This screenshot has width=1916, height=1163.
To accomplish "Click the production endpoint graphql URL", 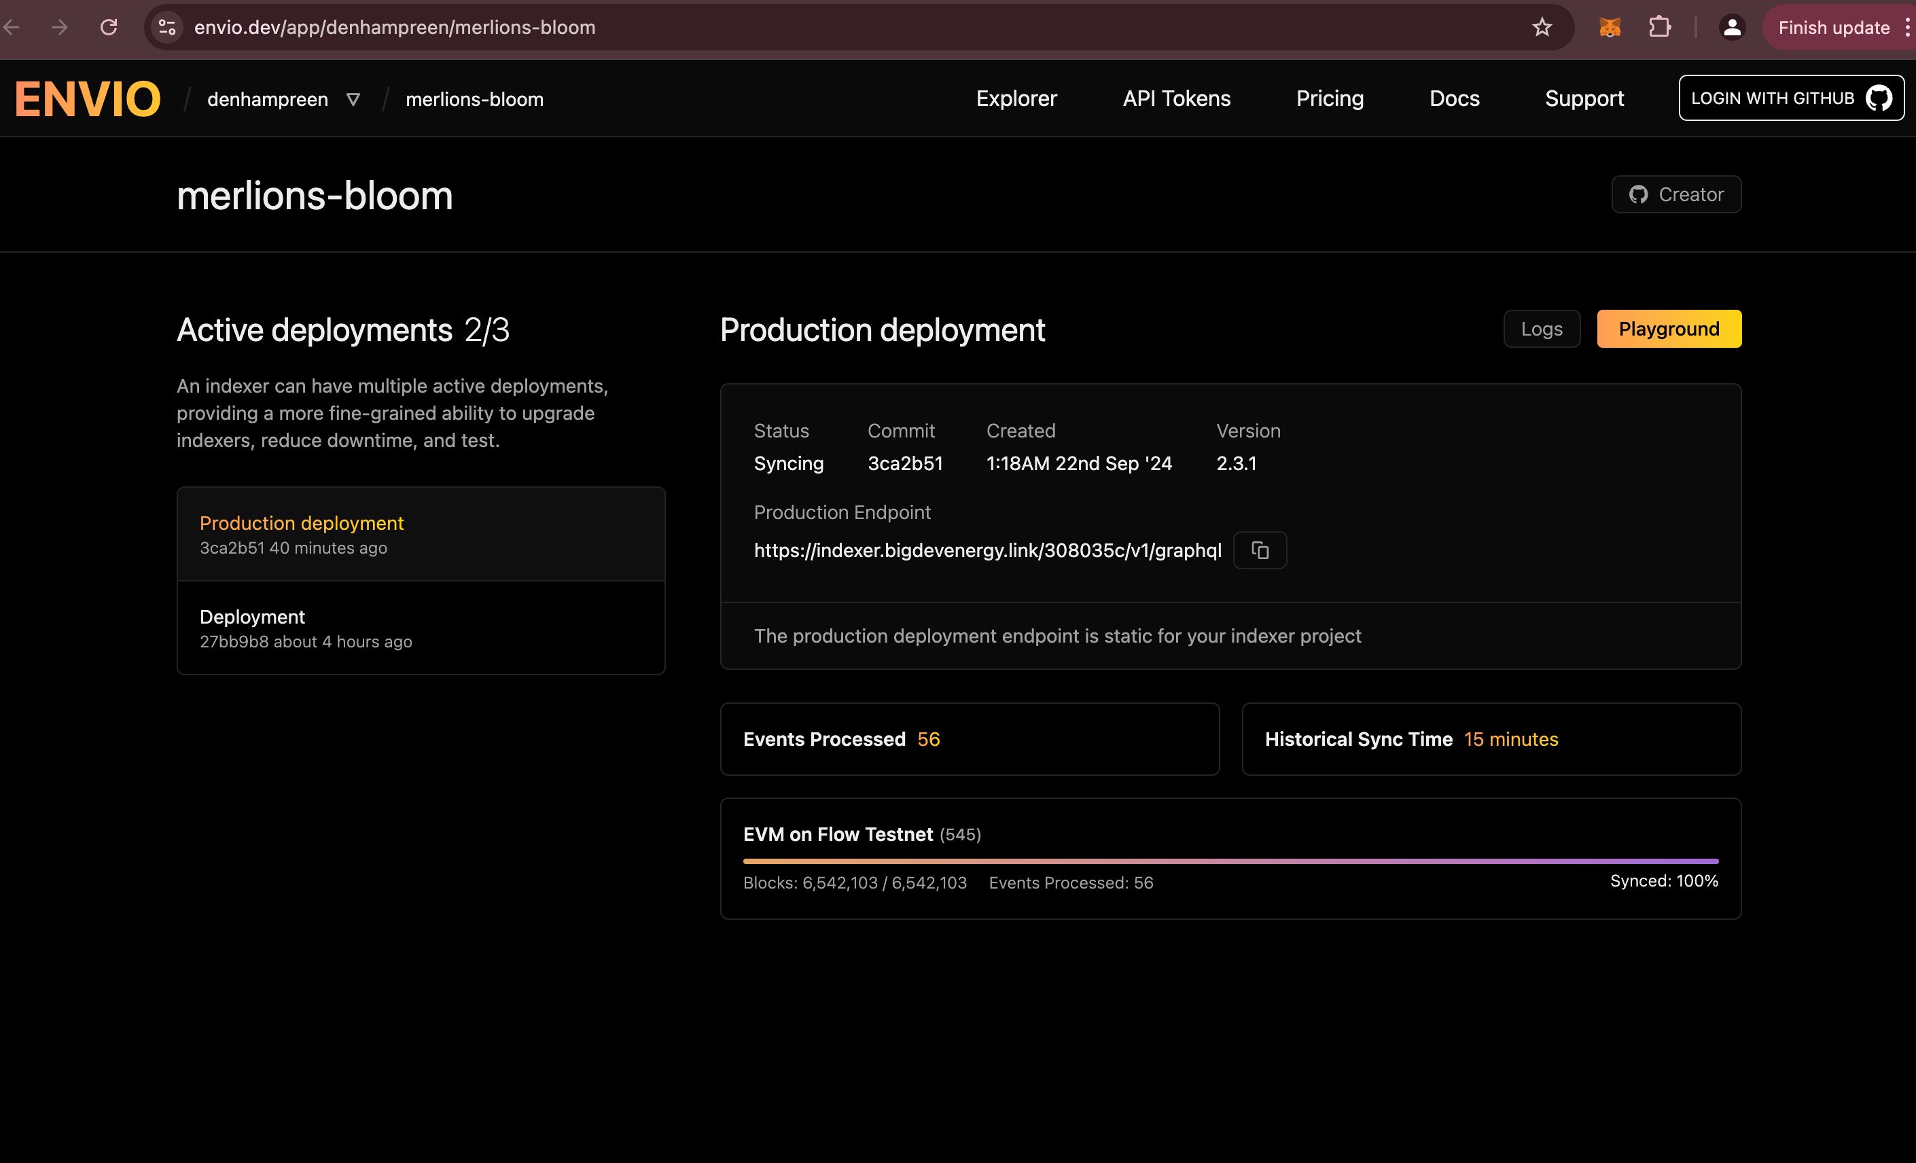I will tap(987, 550).
